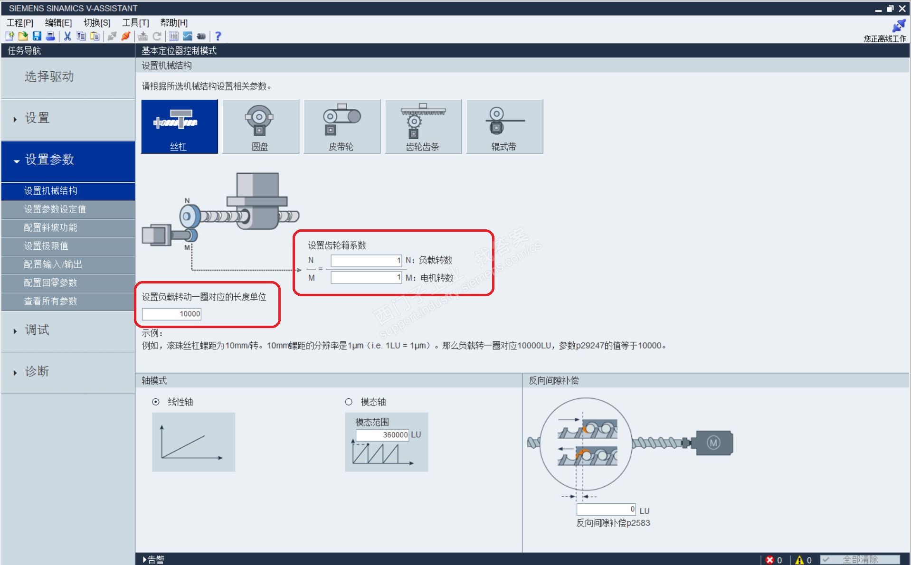The width and height of the screenshot is (911, 565).
Task: Open the 工具[T] menu
Action: [135, 23]
